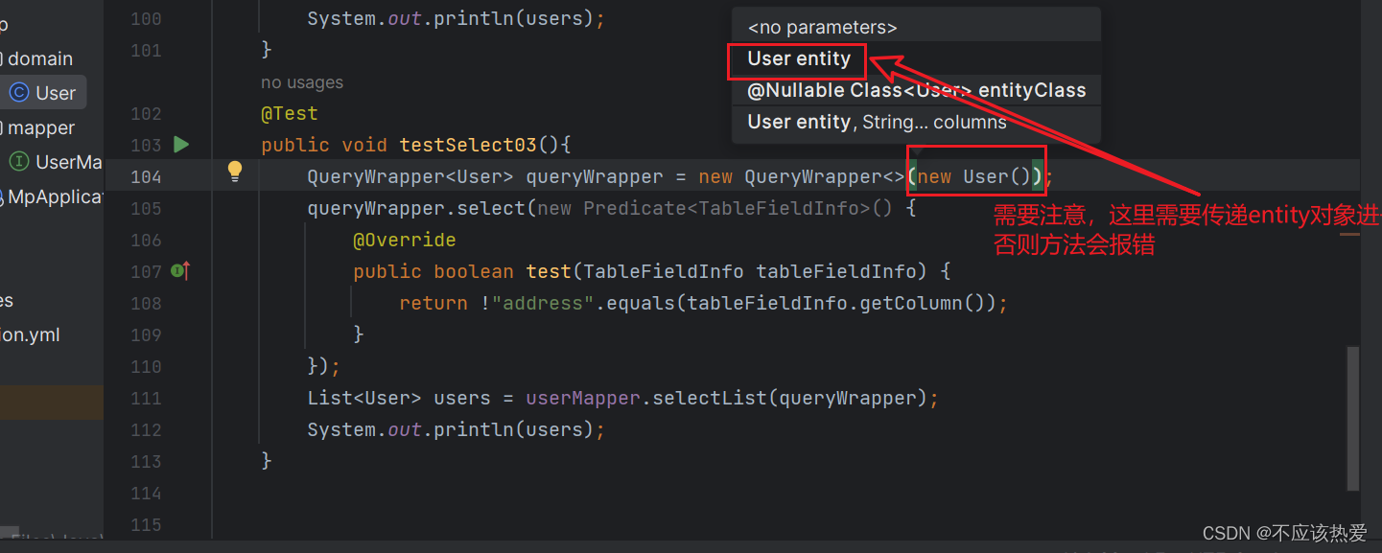Screen dimensions: 1382x553
Task: Click line number 113 in the gutter
Action: (x=146, y=461)
